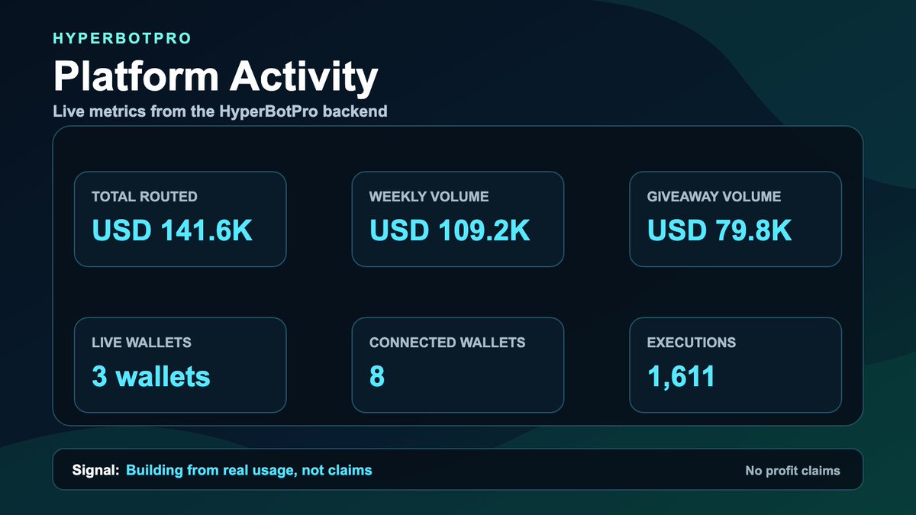Click the 'Live metrics from the HyperBotPro backend' subtitle
916x515 pixels.
220,111
